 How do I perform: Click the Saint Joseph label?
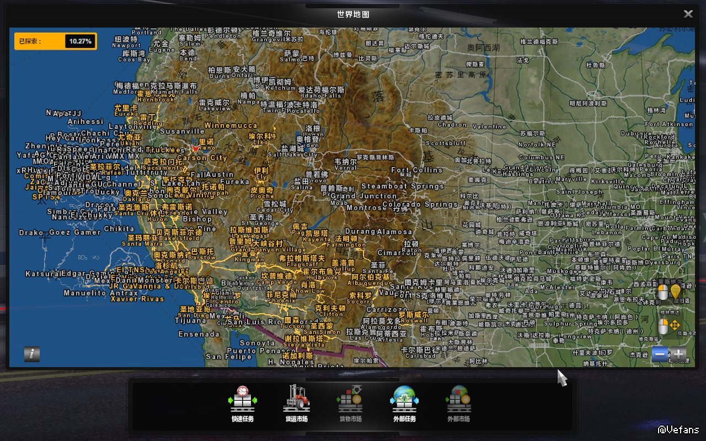click(x=579, y=192)
